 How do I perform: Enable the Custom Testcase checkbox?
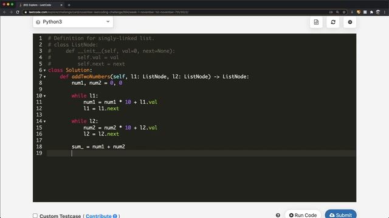35,216
